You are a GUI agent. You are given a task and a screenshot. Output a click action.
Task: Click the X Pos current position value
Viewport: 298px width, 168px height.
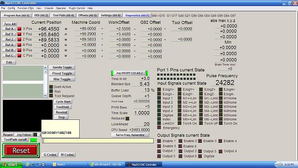46,29
